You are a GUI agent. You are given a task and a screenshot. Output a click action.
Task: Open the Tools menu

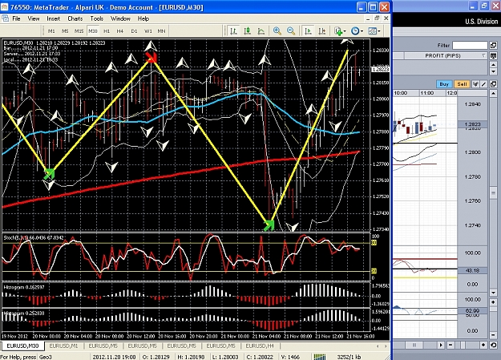coord(96,18)
